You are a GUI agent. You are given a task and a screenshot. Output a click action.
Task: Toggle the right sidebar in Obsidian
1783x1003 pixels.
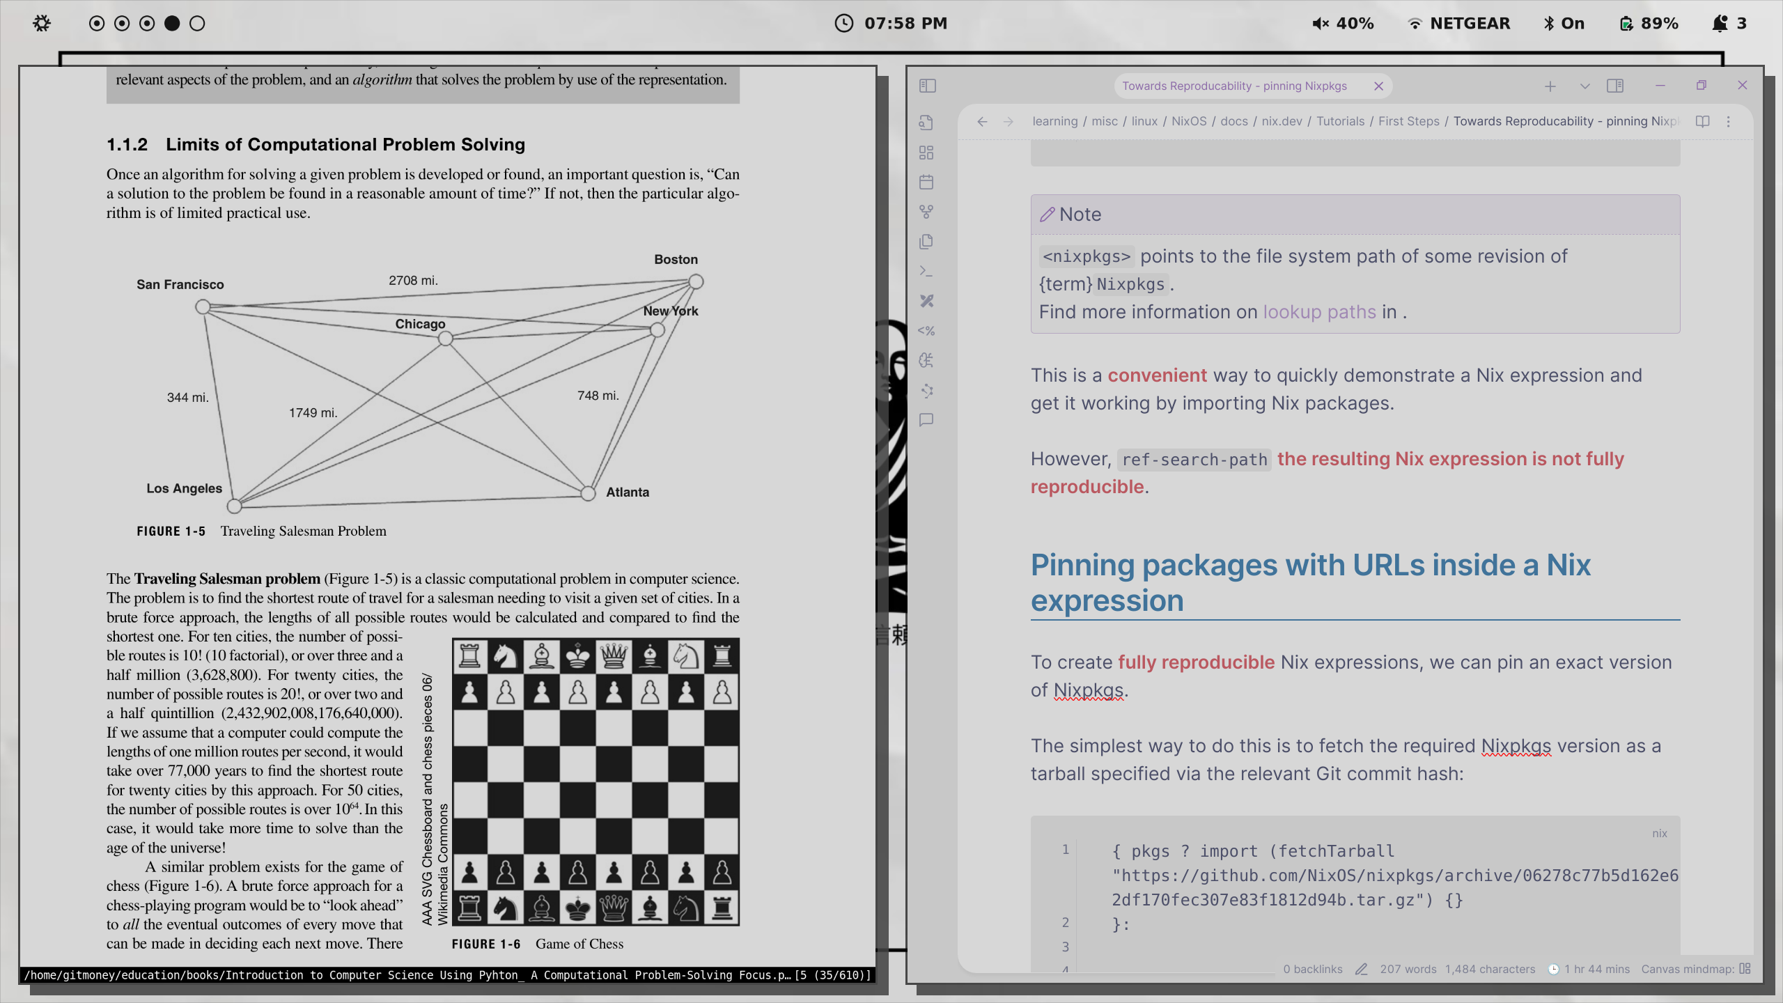click(x=1615, y=86)
